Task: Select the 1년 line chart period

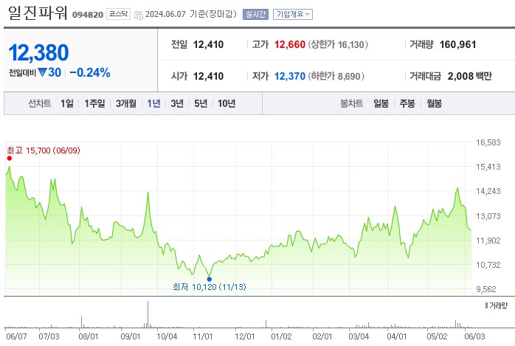Action: [x=153, y=103]
